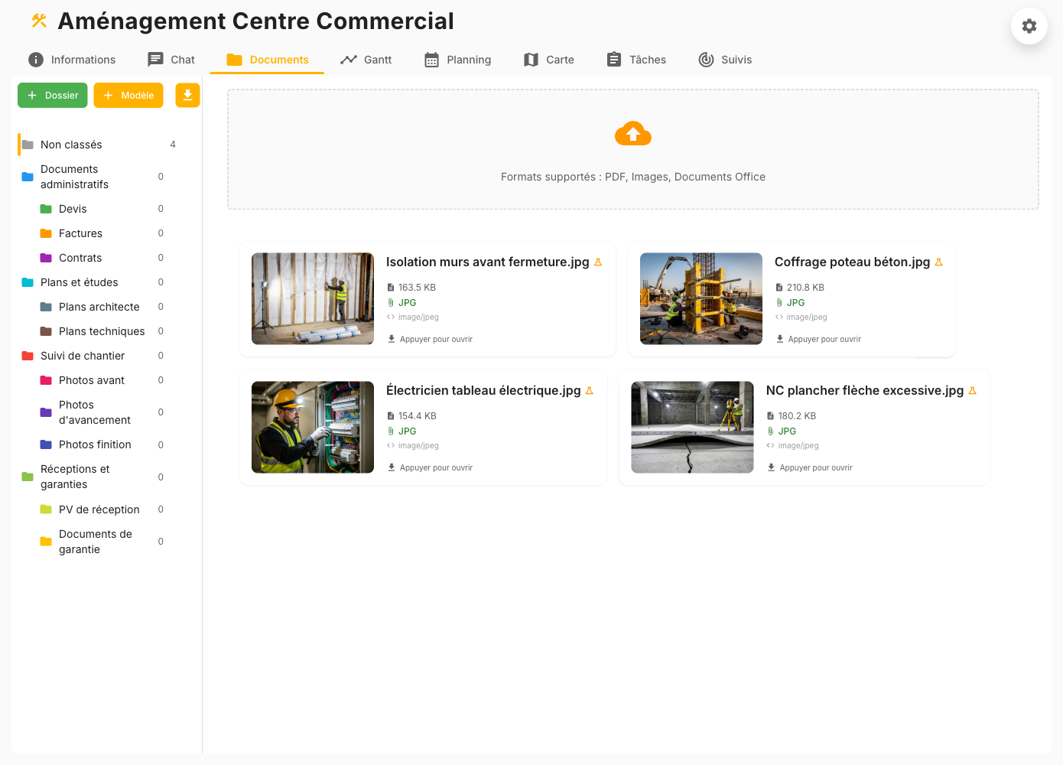Create a new folder with the Dossier button
1063x765 pixels.
coord(52,95)
